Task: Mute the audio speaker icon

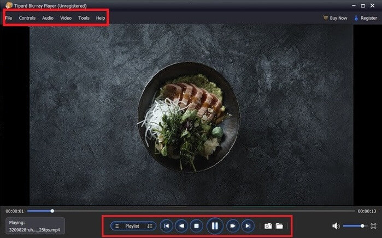Action: (x=336, y=226)
